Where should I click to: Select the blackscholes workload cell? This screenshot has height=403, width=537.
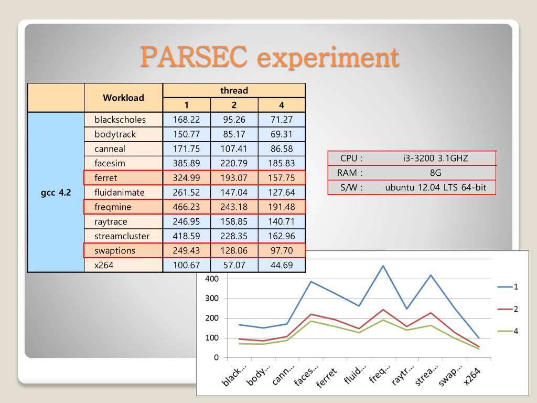tap(123, 120)
